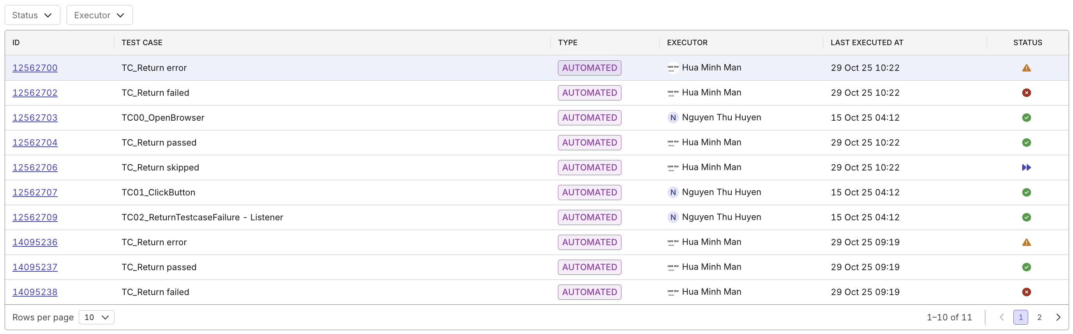The image size is (1073, 334).
Task: Click the Test Case column header
Action: (x=141, y=42)
